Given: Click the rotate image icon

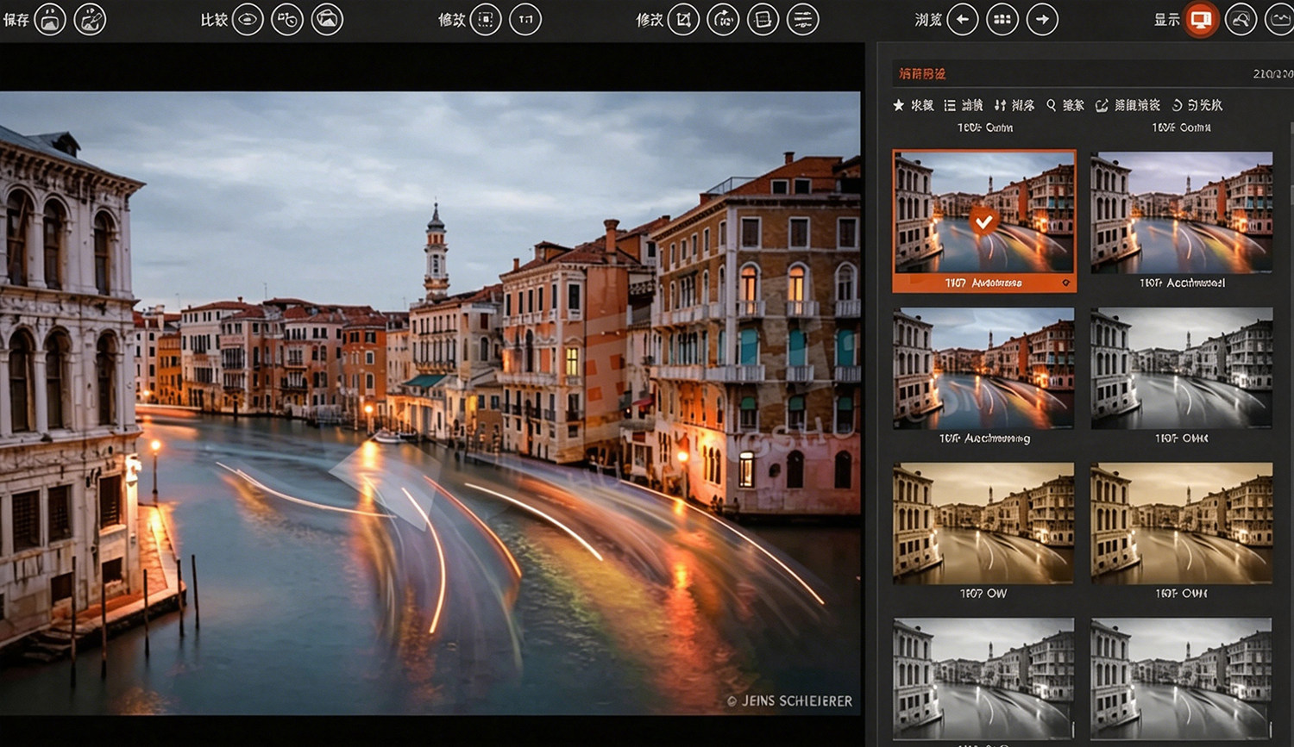Looking at the screenshot, I should point(723,19).
